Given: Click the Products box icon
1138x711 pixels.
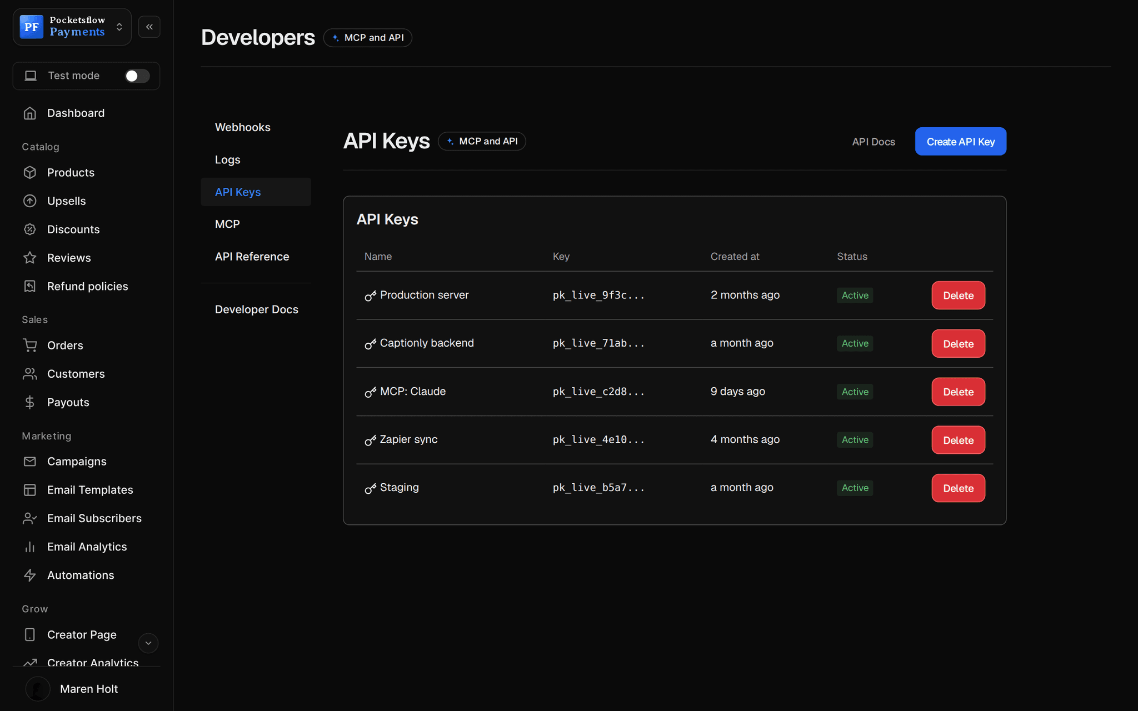Looking at the screenshot, I should coord(30,173).
